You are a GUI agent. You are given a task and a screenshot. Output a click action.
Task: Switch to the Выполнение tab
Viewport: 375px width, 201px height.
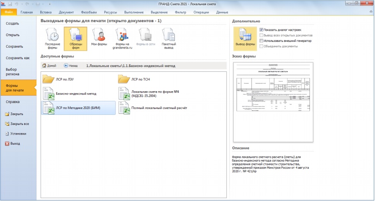pyautogui.click(x=134, y=12)
